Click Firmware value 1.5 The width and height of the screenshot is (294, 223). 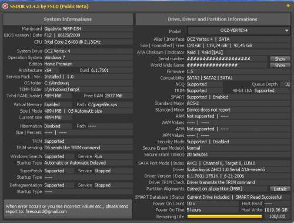pyautogui.click(x=190, y=71)
